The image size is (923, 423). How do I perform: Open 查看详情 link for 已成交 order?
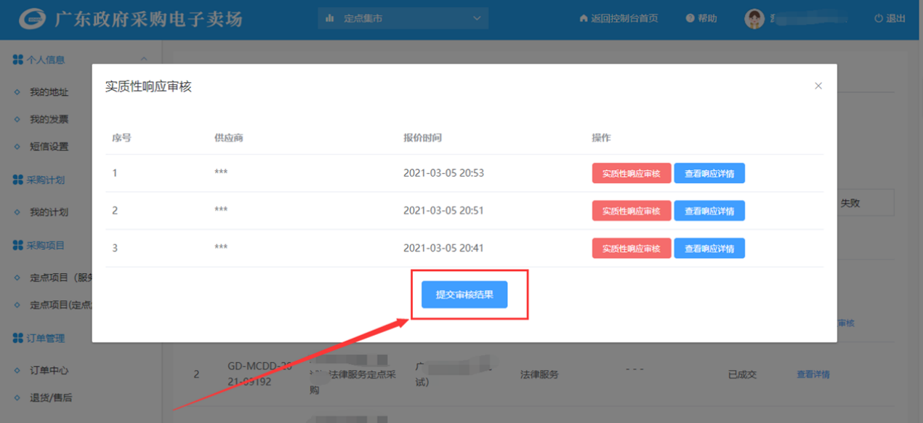tap(813, 375)
